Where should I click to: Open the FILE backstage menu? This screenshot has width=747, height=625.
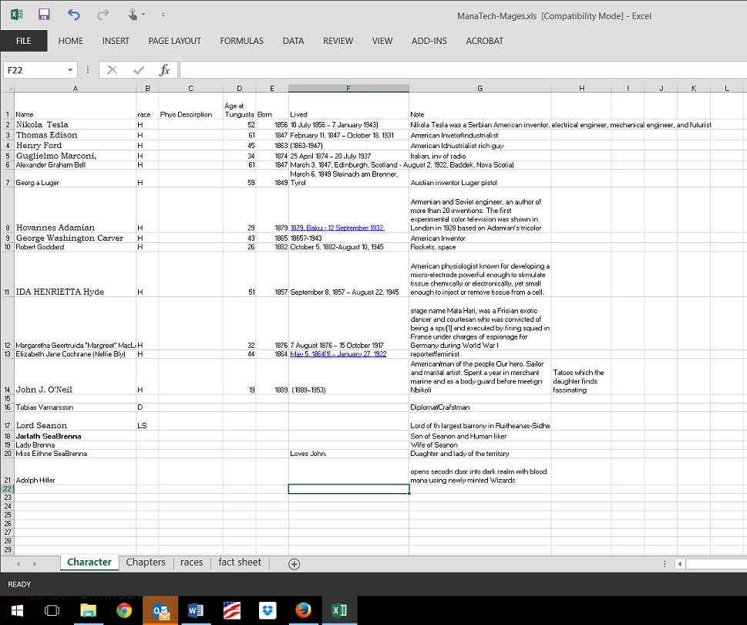click(x=23, y=41)
